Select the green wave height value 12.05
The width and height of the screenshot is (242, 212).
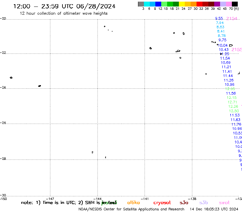[x=230, y=89]
